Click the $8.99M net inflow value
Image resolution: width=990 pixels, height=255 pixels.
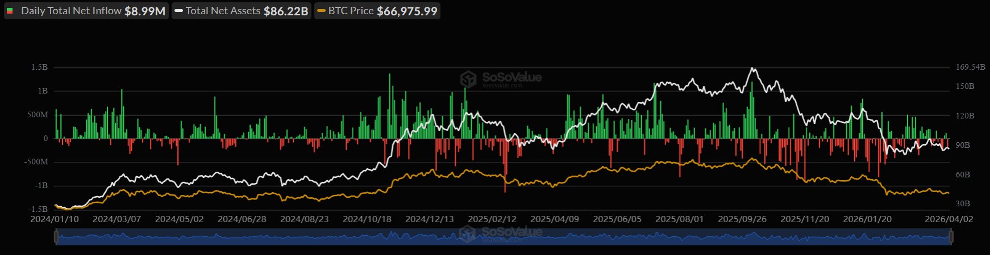145,11
